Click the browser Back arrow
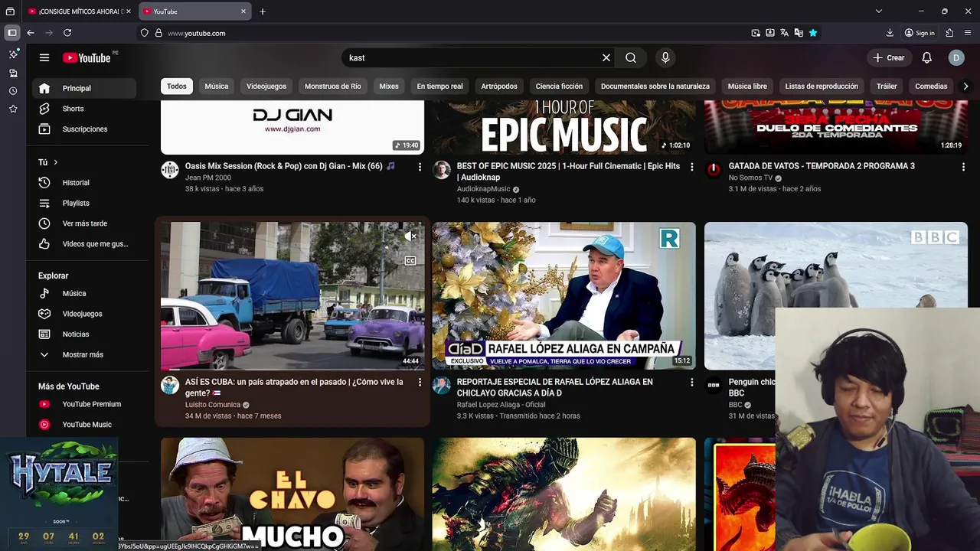 (x=31, y=33)
